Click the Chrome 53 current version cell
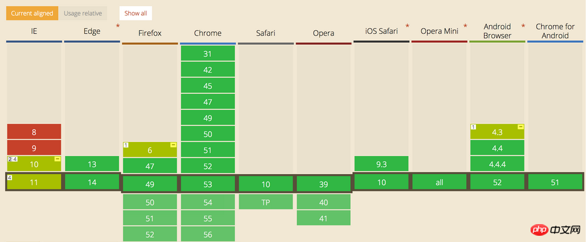 coord(208,184)
